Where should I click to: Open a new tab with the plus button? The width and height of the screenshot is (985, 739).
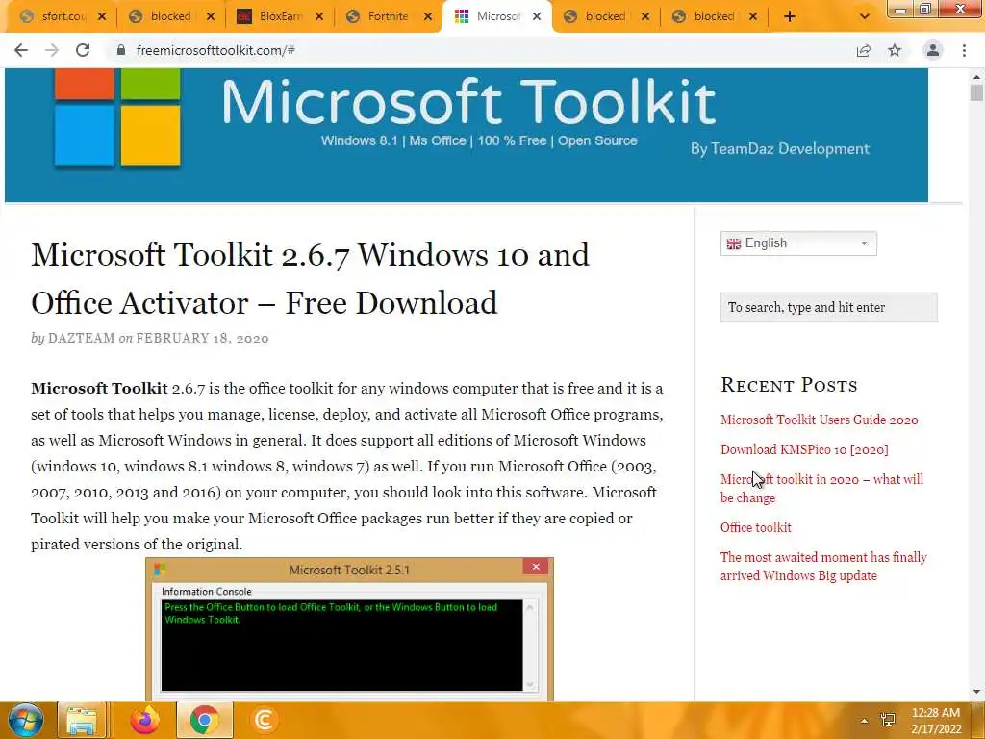pos(790,16)
